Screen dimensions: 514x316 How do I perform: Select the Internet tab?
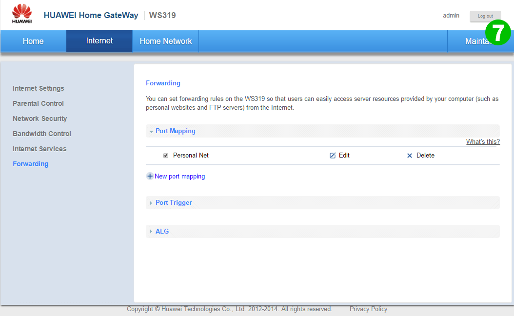pos(99,40)
